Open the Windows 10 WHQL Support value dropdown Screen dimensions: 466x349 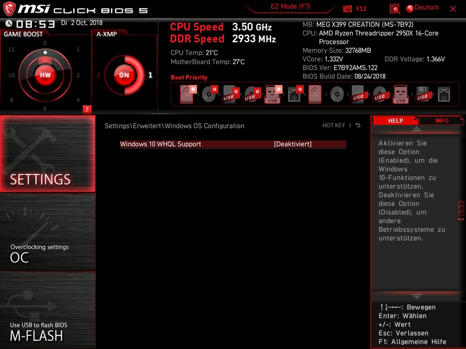[293, 144]
